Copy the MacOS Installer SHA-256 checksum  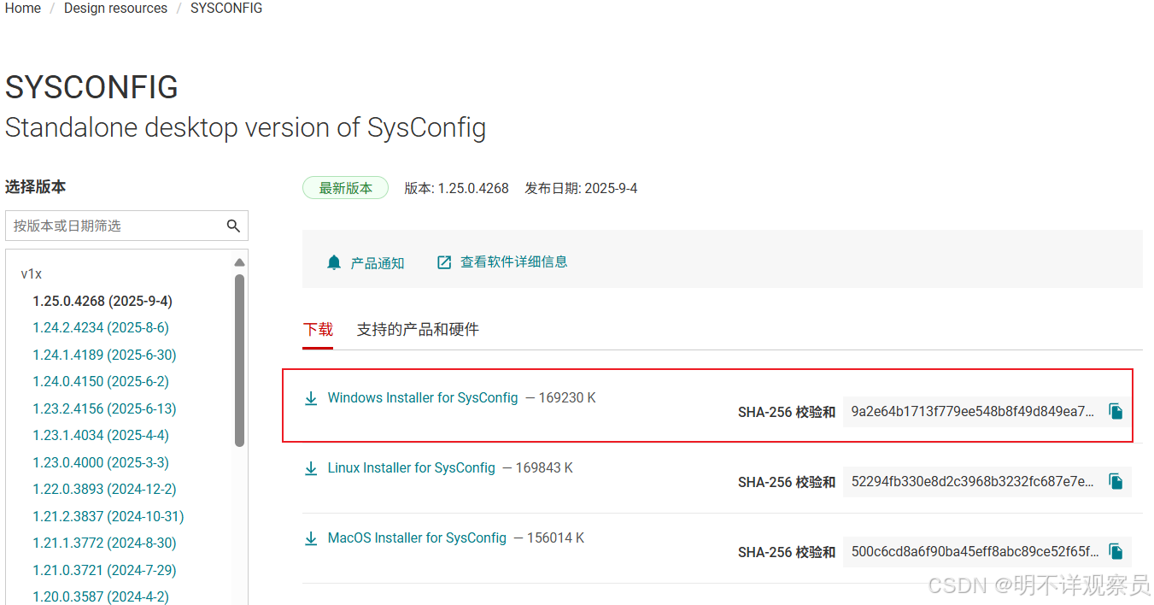click(x=1116, y=552)
